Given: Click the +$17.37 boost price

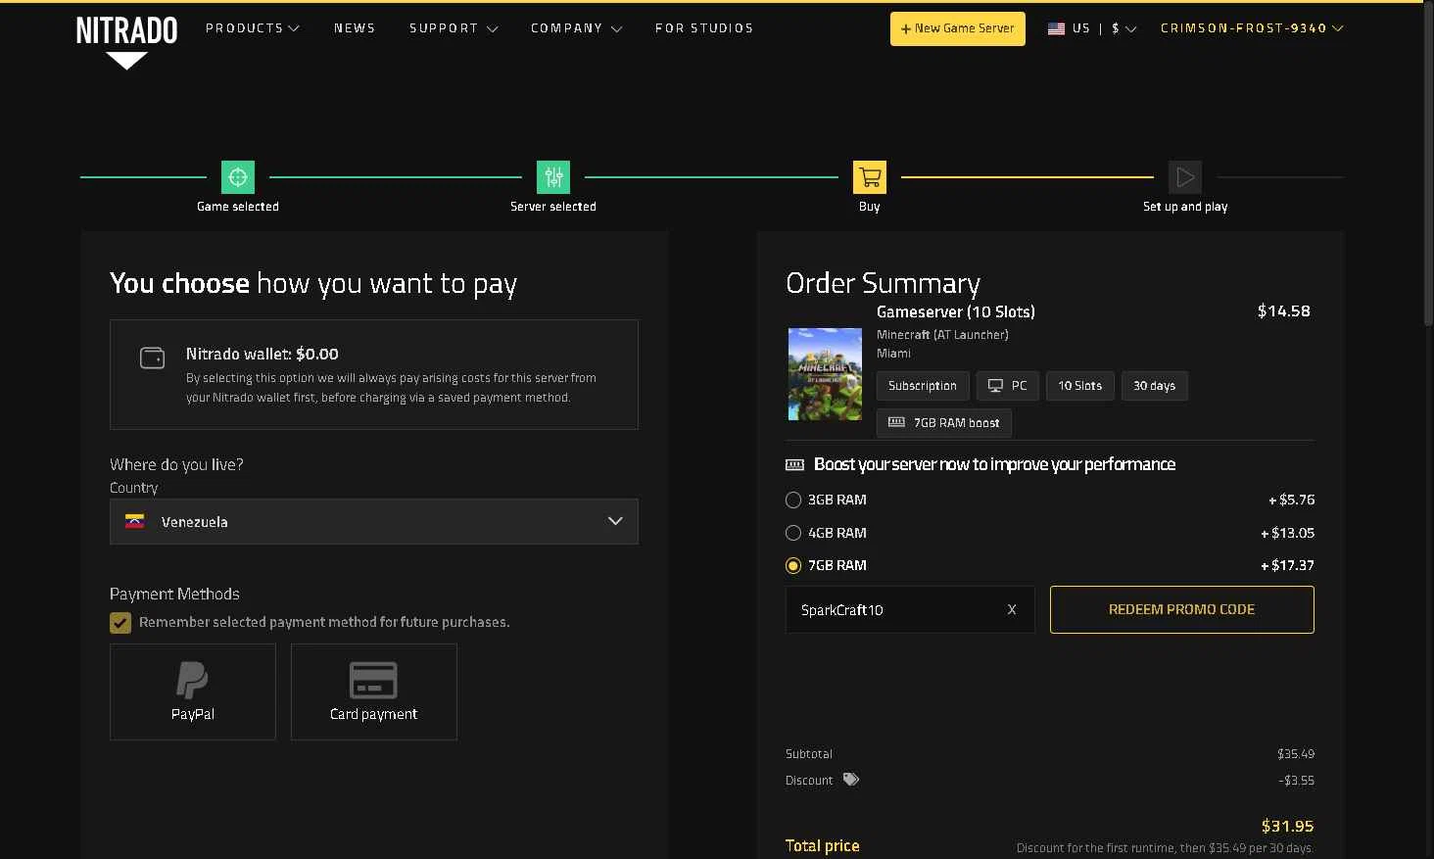Looking at the screenshot, I should point(1287,565).
